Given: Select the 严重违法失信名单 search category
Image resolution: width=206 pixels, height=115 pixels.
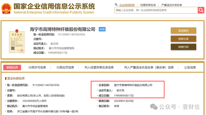Looking at the screenshot, I should 172,5.
